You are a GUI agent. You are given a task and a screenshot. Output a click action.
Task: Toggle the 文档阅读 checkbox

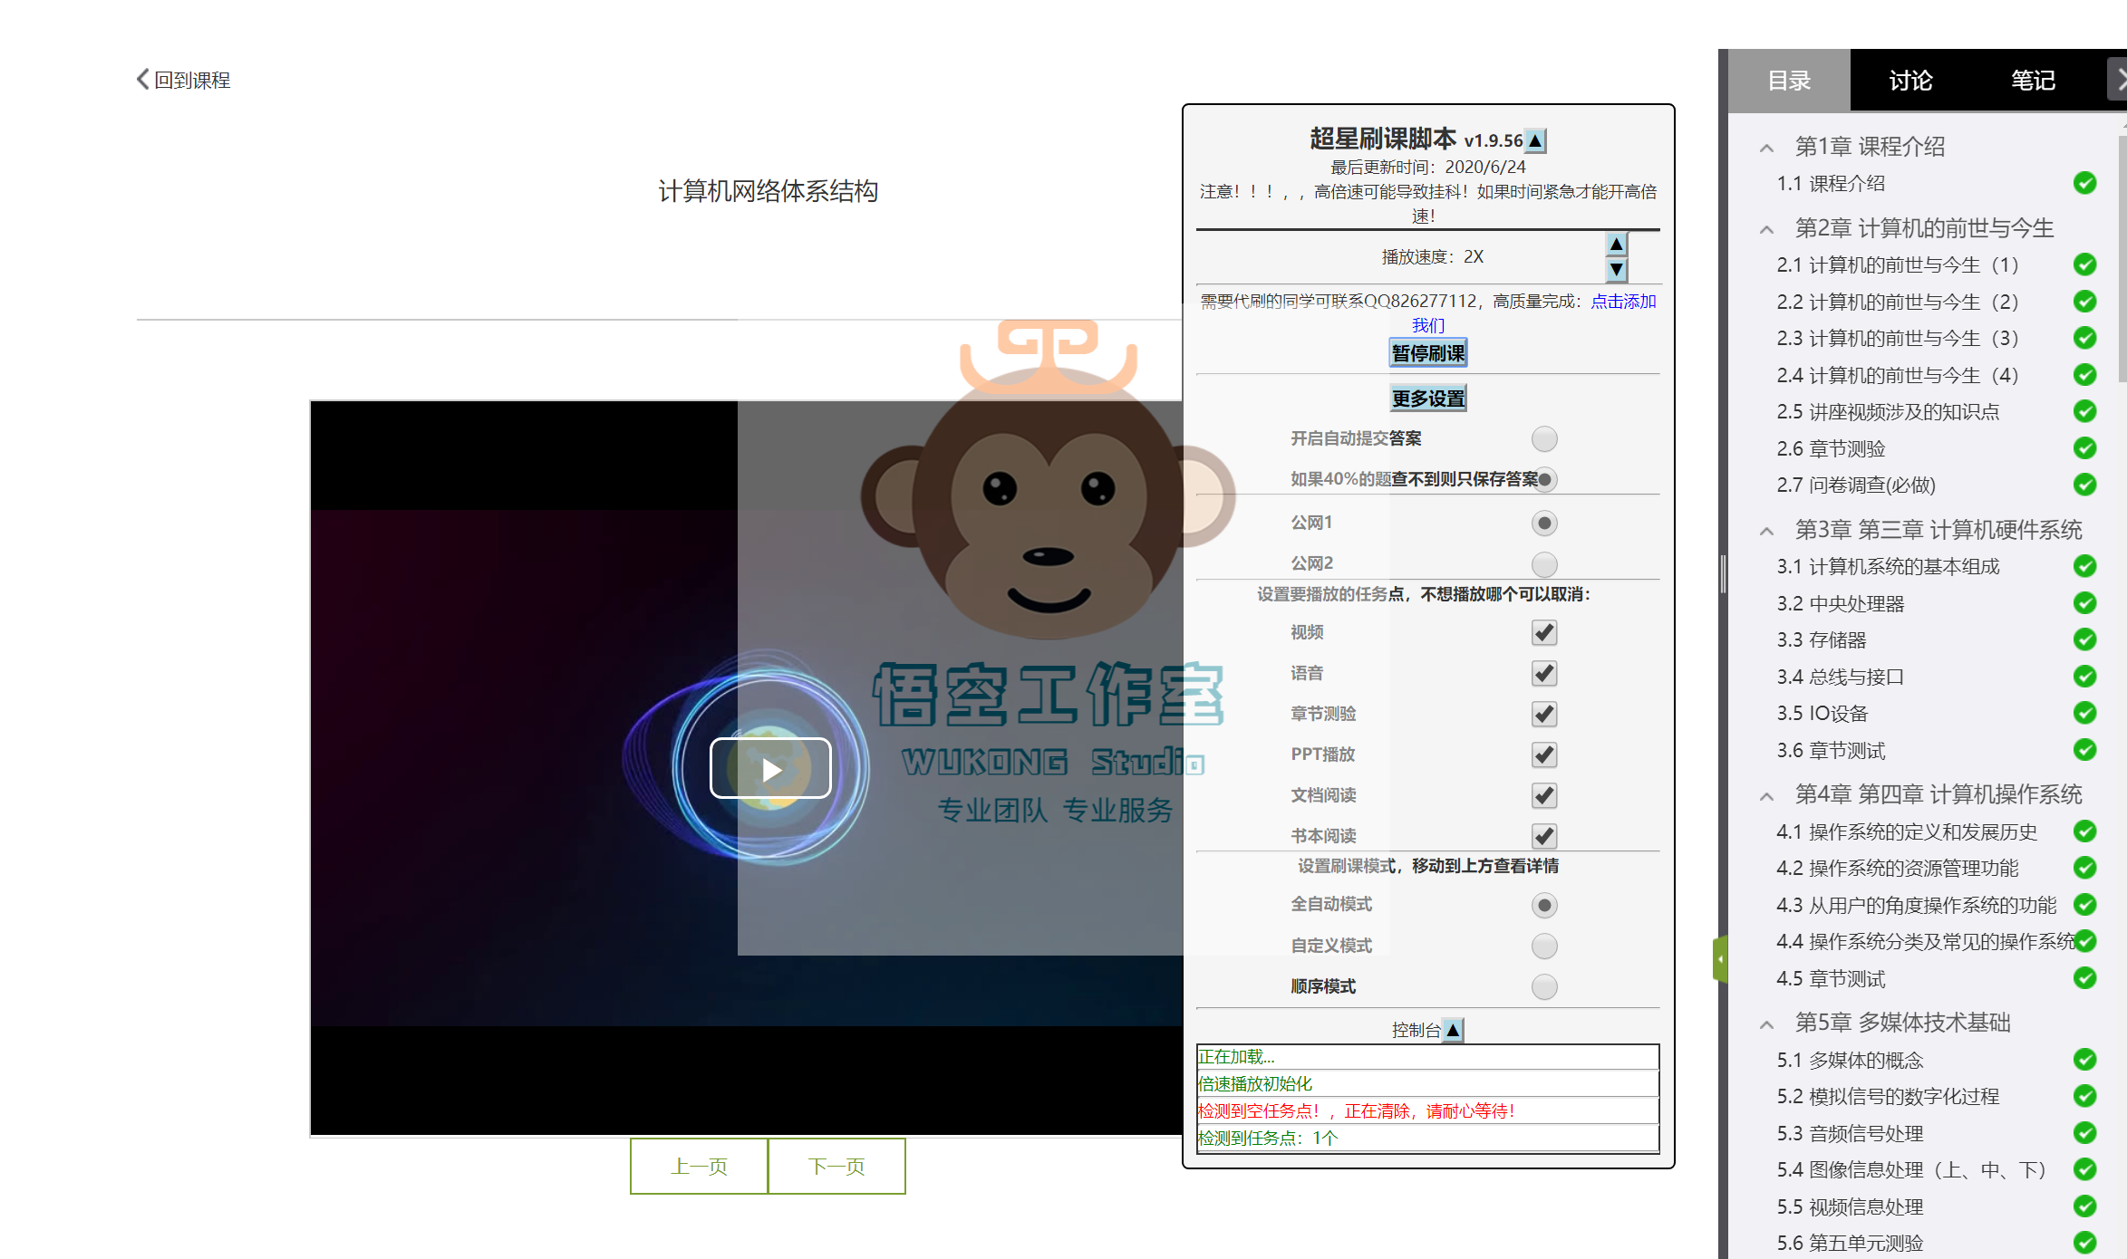tap(1544, 795)
